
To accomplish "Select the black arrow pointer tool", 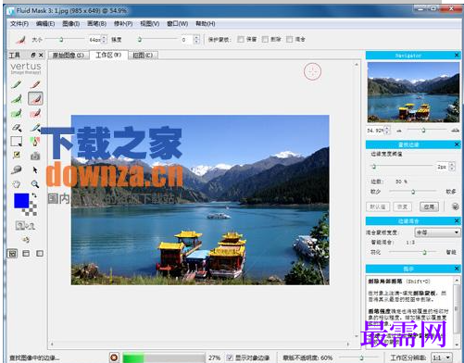I will tap(35, 169).
